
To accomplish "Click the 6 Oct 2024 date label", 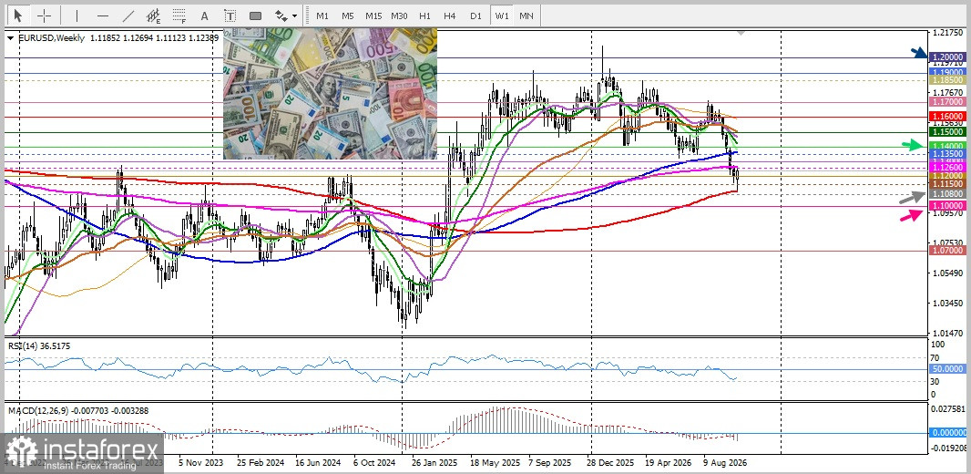I will (x=374, y=462).
